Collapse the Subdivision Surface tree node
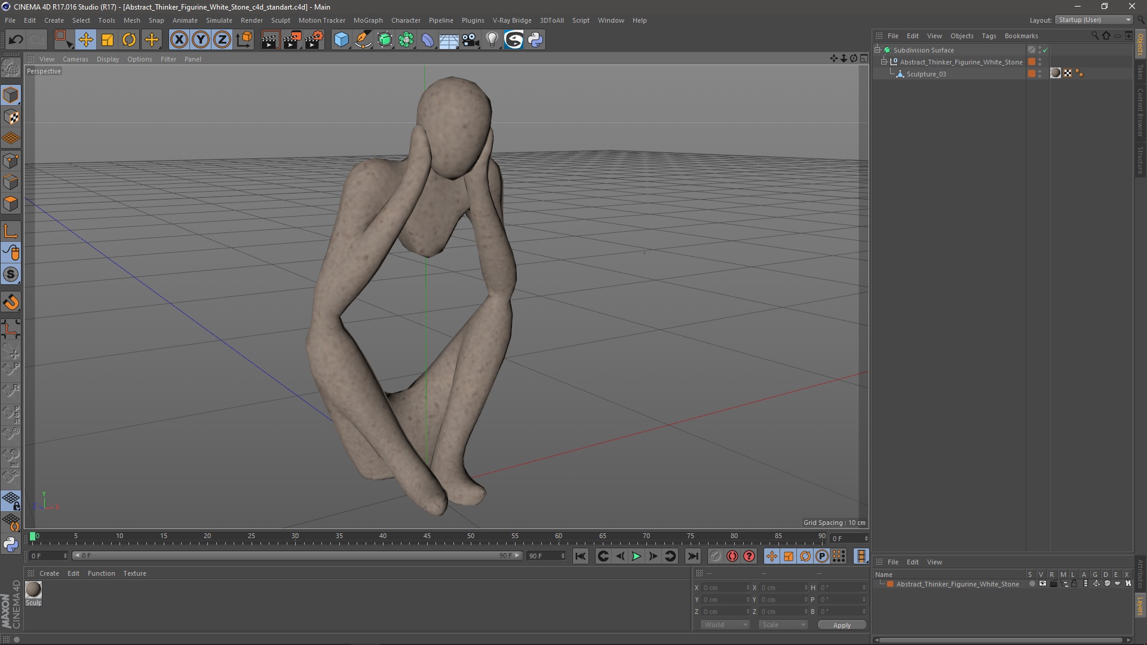Image resolution: width=1147 pixels, height=645 pixels. [x=878, y=50]
